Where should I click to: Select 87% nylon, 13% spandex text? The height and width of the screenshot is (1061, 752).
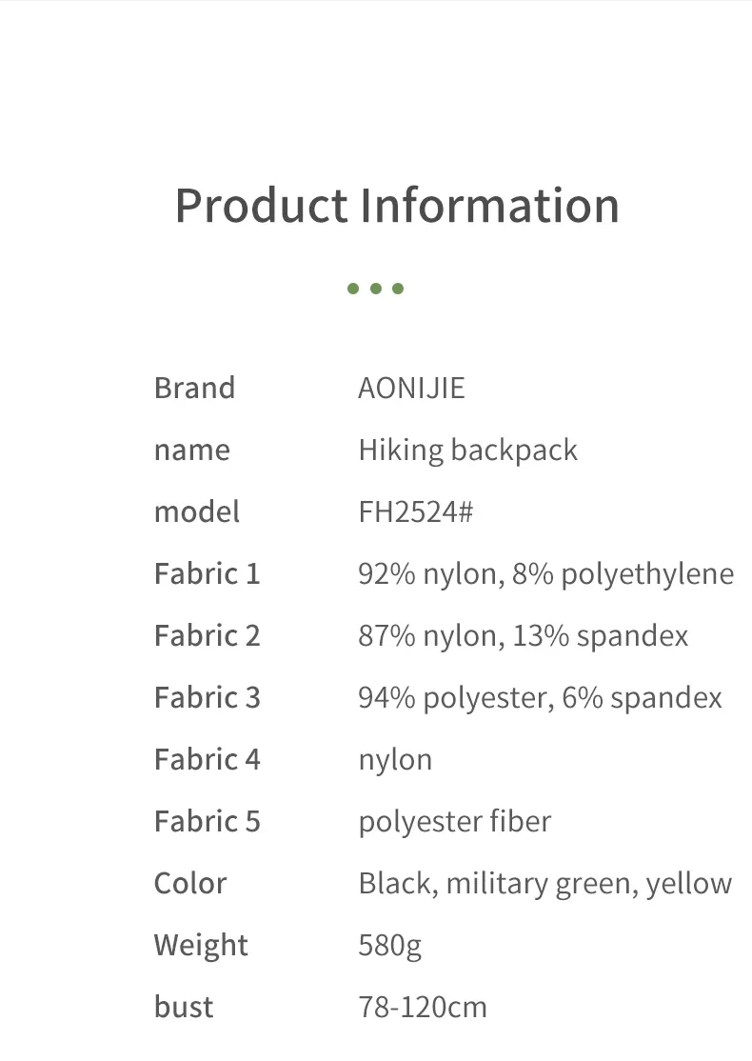point(523,637)
